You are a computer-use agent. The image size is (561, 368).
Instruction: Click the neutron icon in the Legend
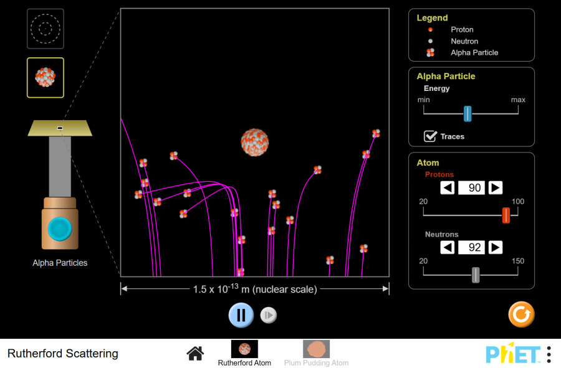tap(430, 41)
